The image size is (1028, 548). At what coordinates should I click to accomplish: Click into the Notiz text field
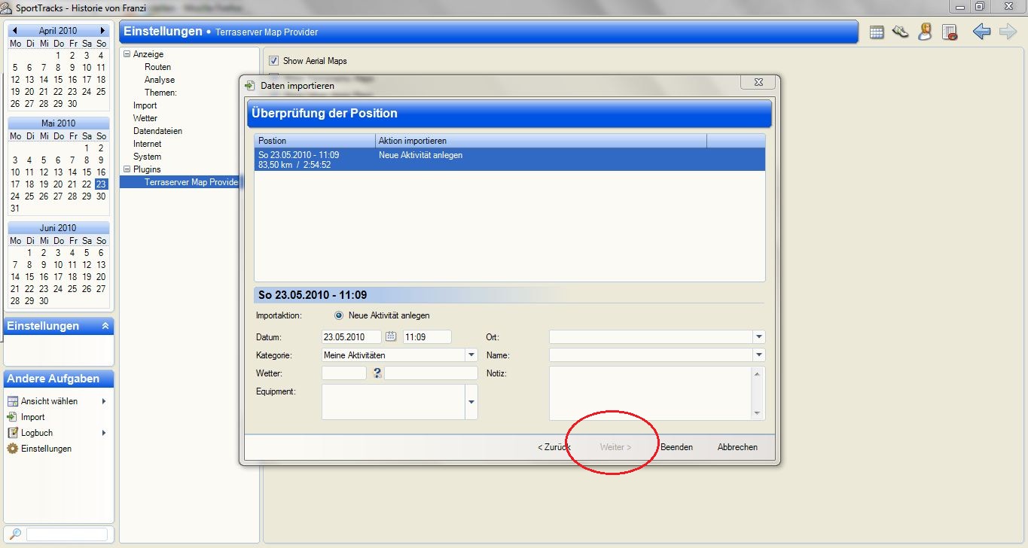tap(651, 393)
